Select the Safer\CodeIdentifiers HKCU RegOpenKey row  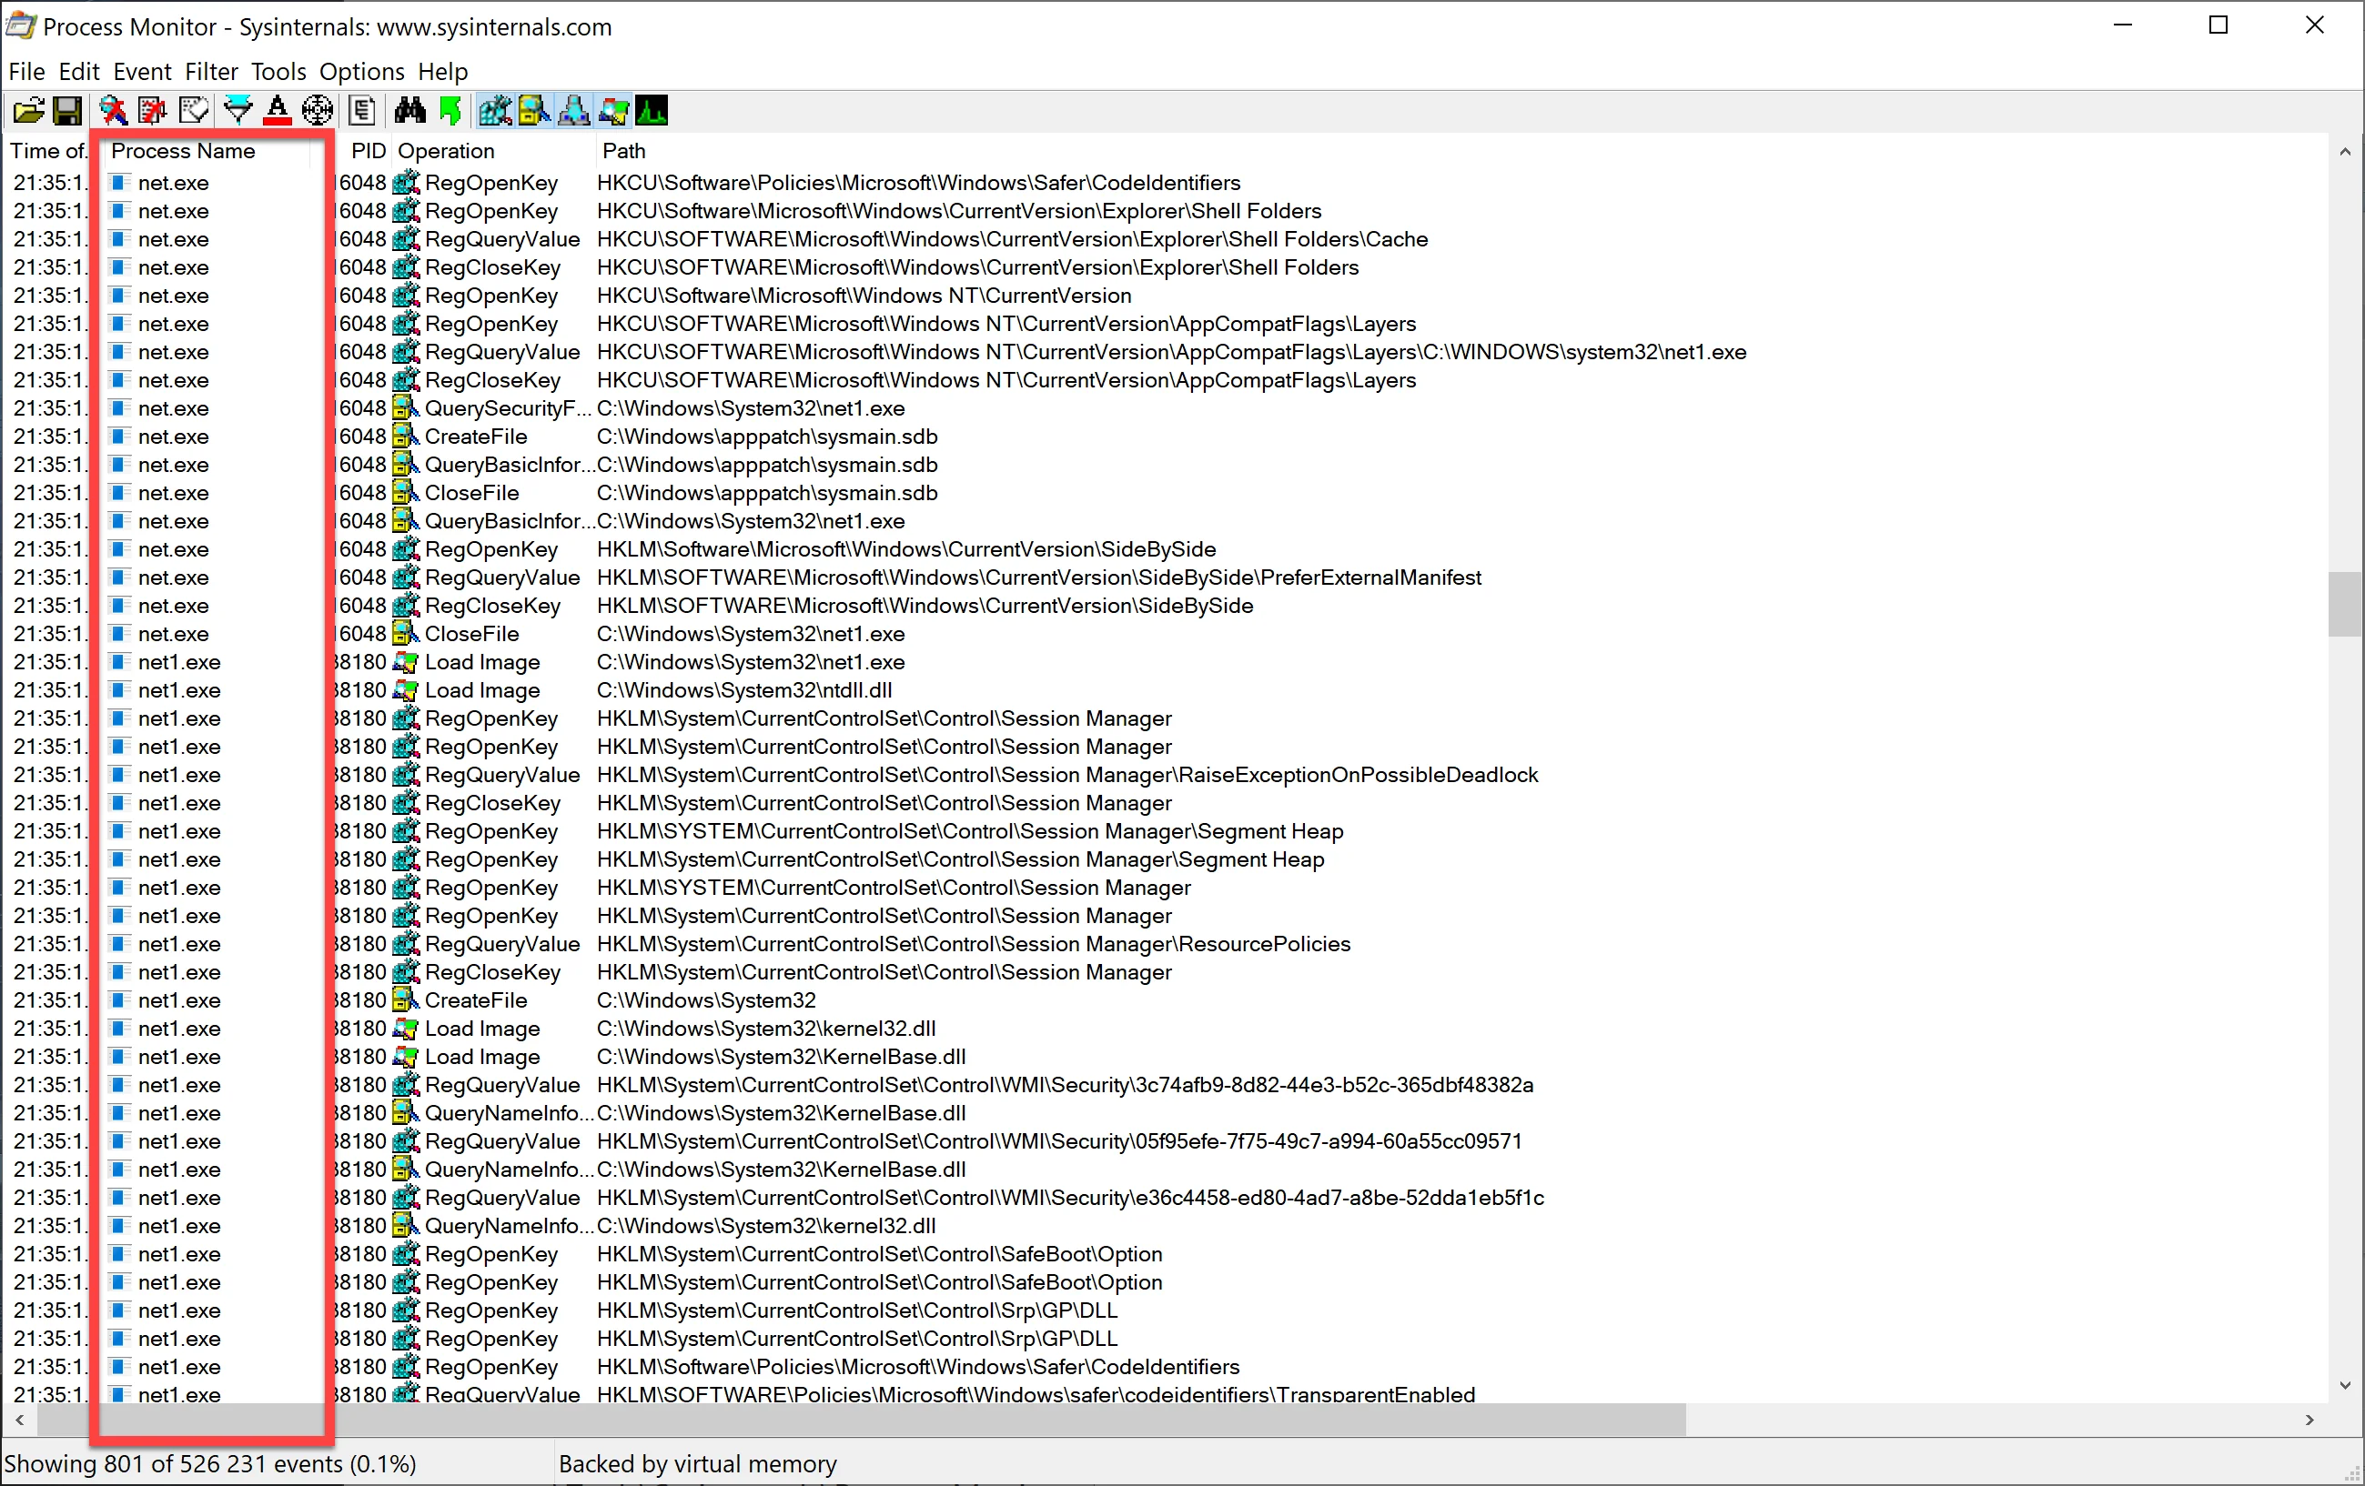point(1166,183)
